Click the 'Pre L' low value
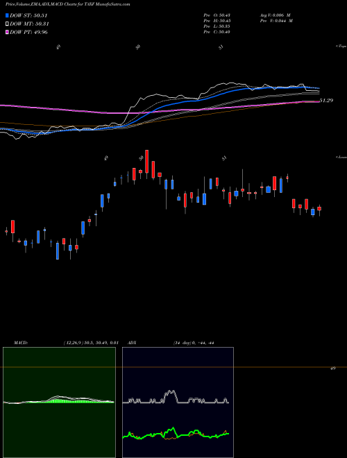The width and height of the screenshot is (347, 458). pyautogui.click(x=217, y=26)
